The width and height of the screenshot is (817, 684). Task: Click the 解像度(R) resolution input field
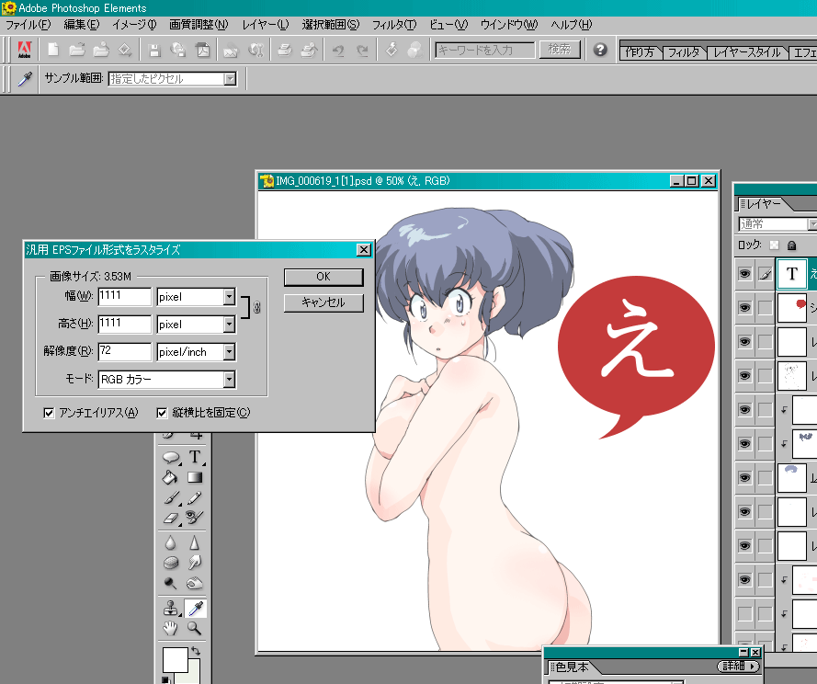point(125,352)
